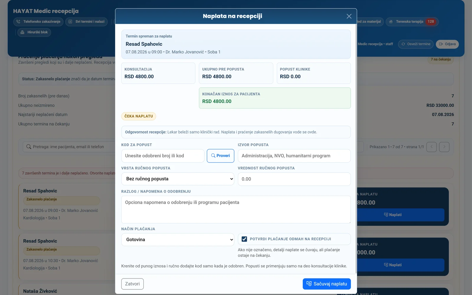Click the Konsultacija RSD 4800.00 amount
Viewport: 472px width, 295px height.
pos(139,76)
